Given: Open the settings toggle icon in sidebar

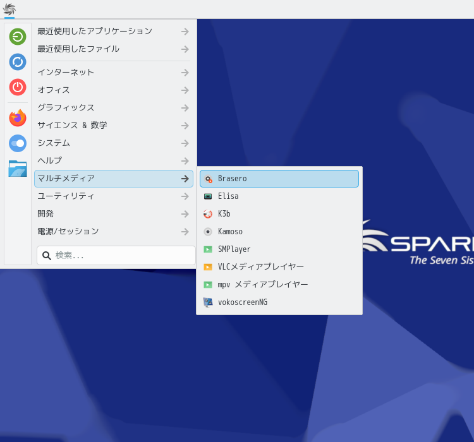Looking at the screenshot, I should [x=18, y=143].
